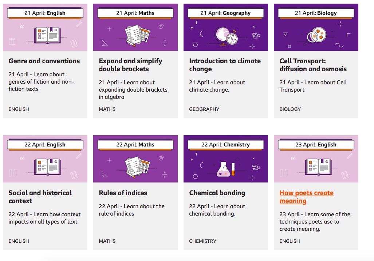Select 'Introduction to climate change' title
This screenshot has width=374, height=261.
225,65
